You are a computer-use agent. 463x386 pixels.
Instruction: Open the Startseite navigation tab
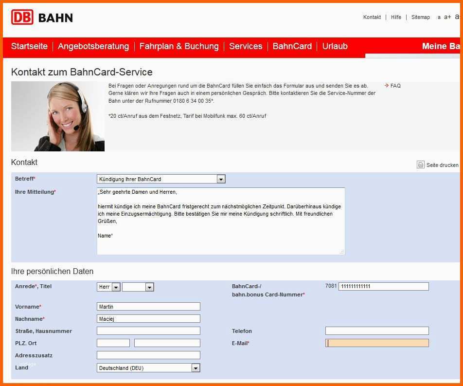point(29,46)
